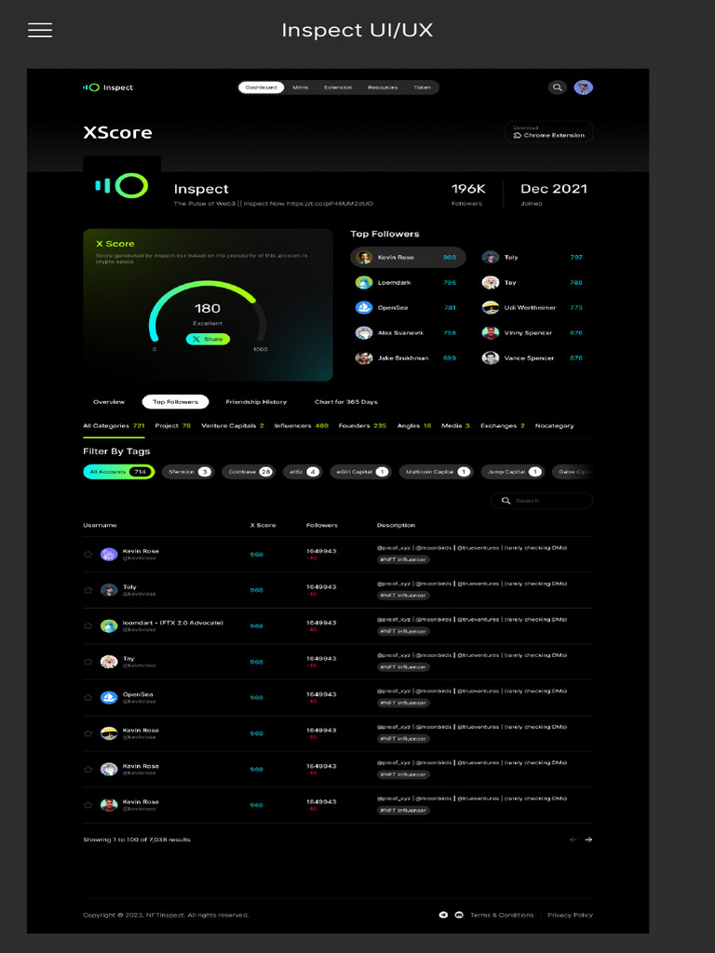Go to next results page arrow
Screen dimensions: 715x953
click(588, 839)
